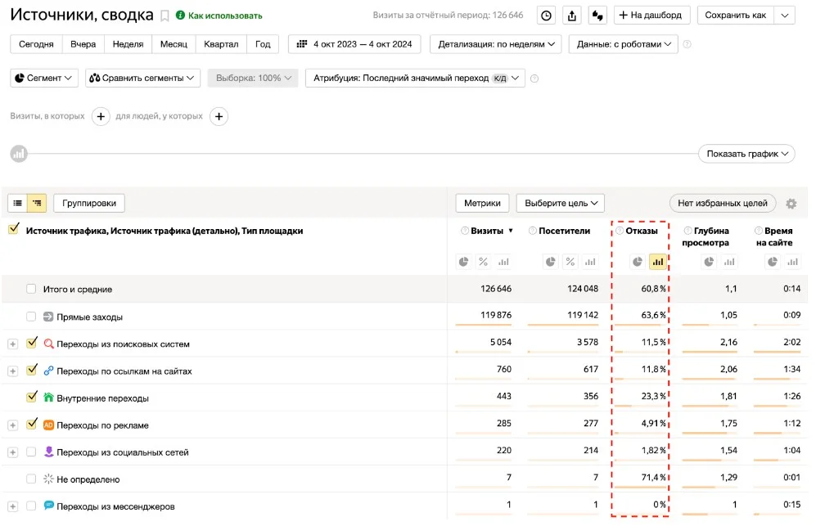Click highlighted bar chart icon under Отказы
This screenshot has width=816, height=526.
[658, 262]
